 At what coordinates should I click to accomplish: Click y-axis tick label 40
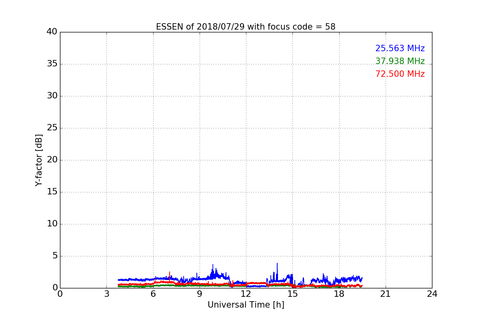pyautogui.click(x=52, y=32)
